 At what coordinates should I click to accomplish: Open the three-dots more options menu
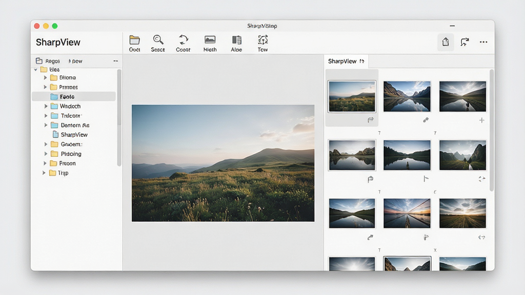point(483,42)
